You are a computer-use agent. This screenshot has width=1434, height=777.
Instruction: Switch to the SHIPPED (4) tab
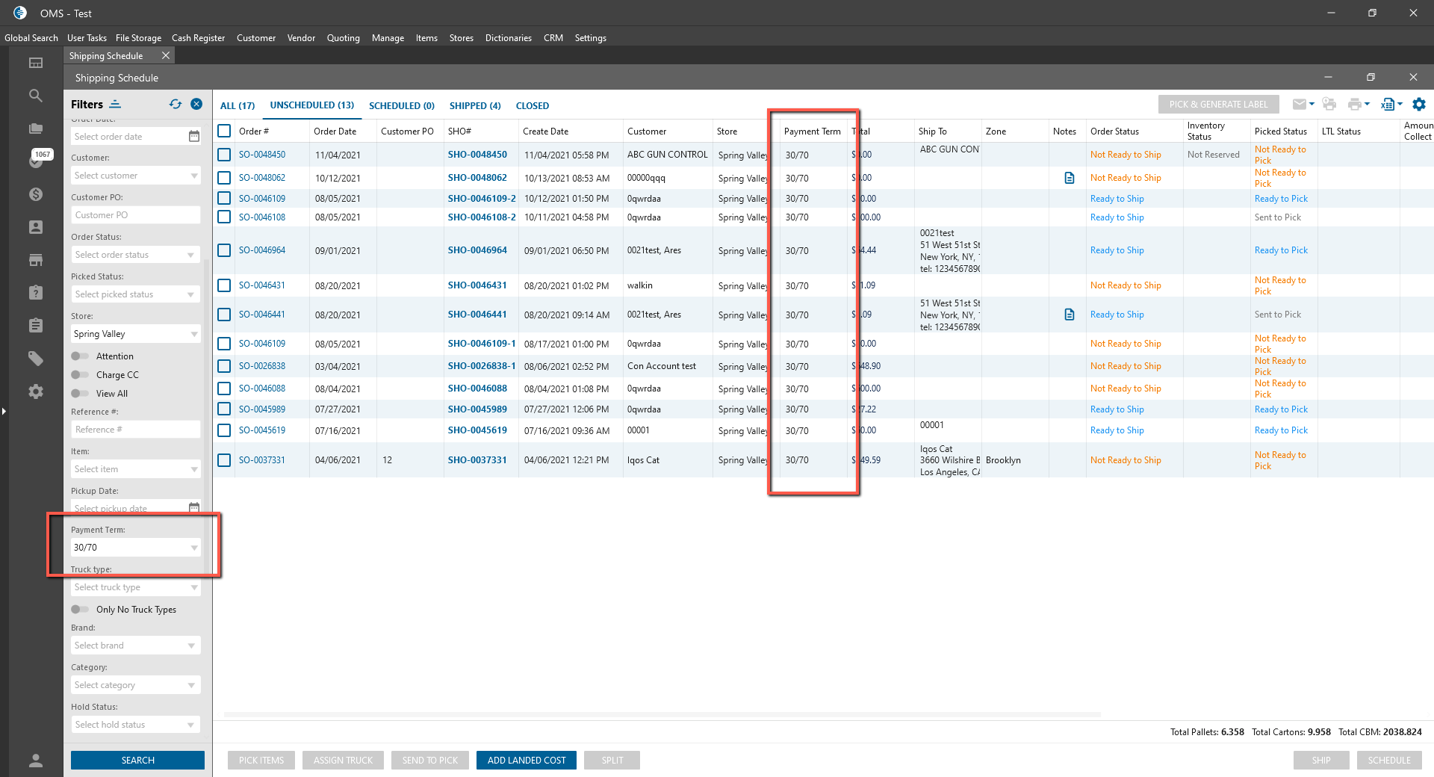[475, 106]
